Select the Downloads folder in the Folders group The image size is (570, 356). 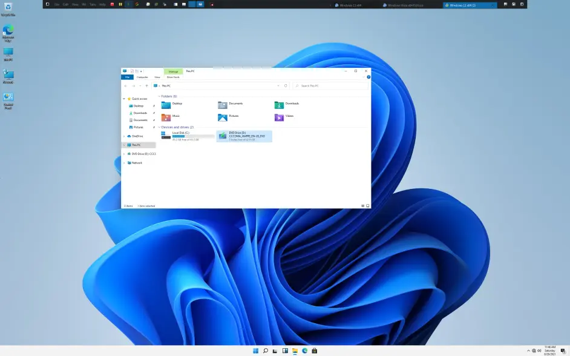[x=287, y=105]
